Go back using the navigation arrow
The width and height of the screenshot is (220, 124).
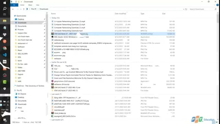[x=13, y=9]
